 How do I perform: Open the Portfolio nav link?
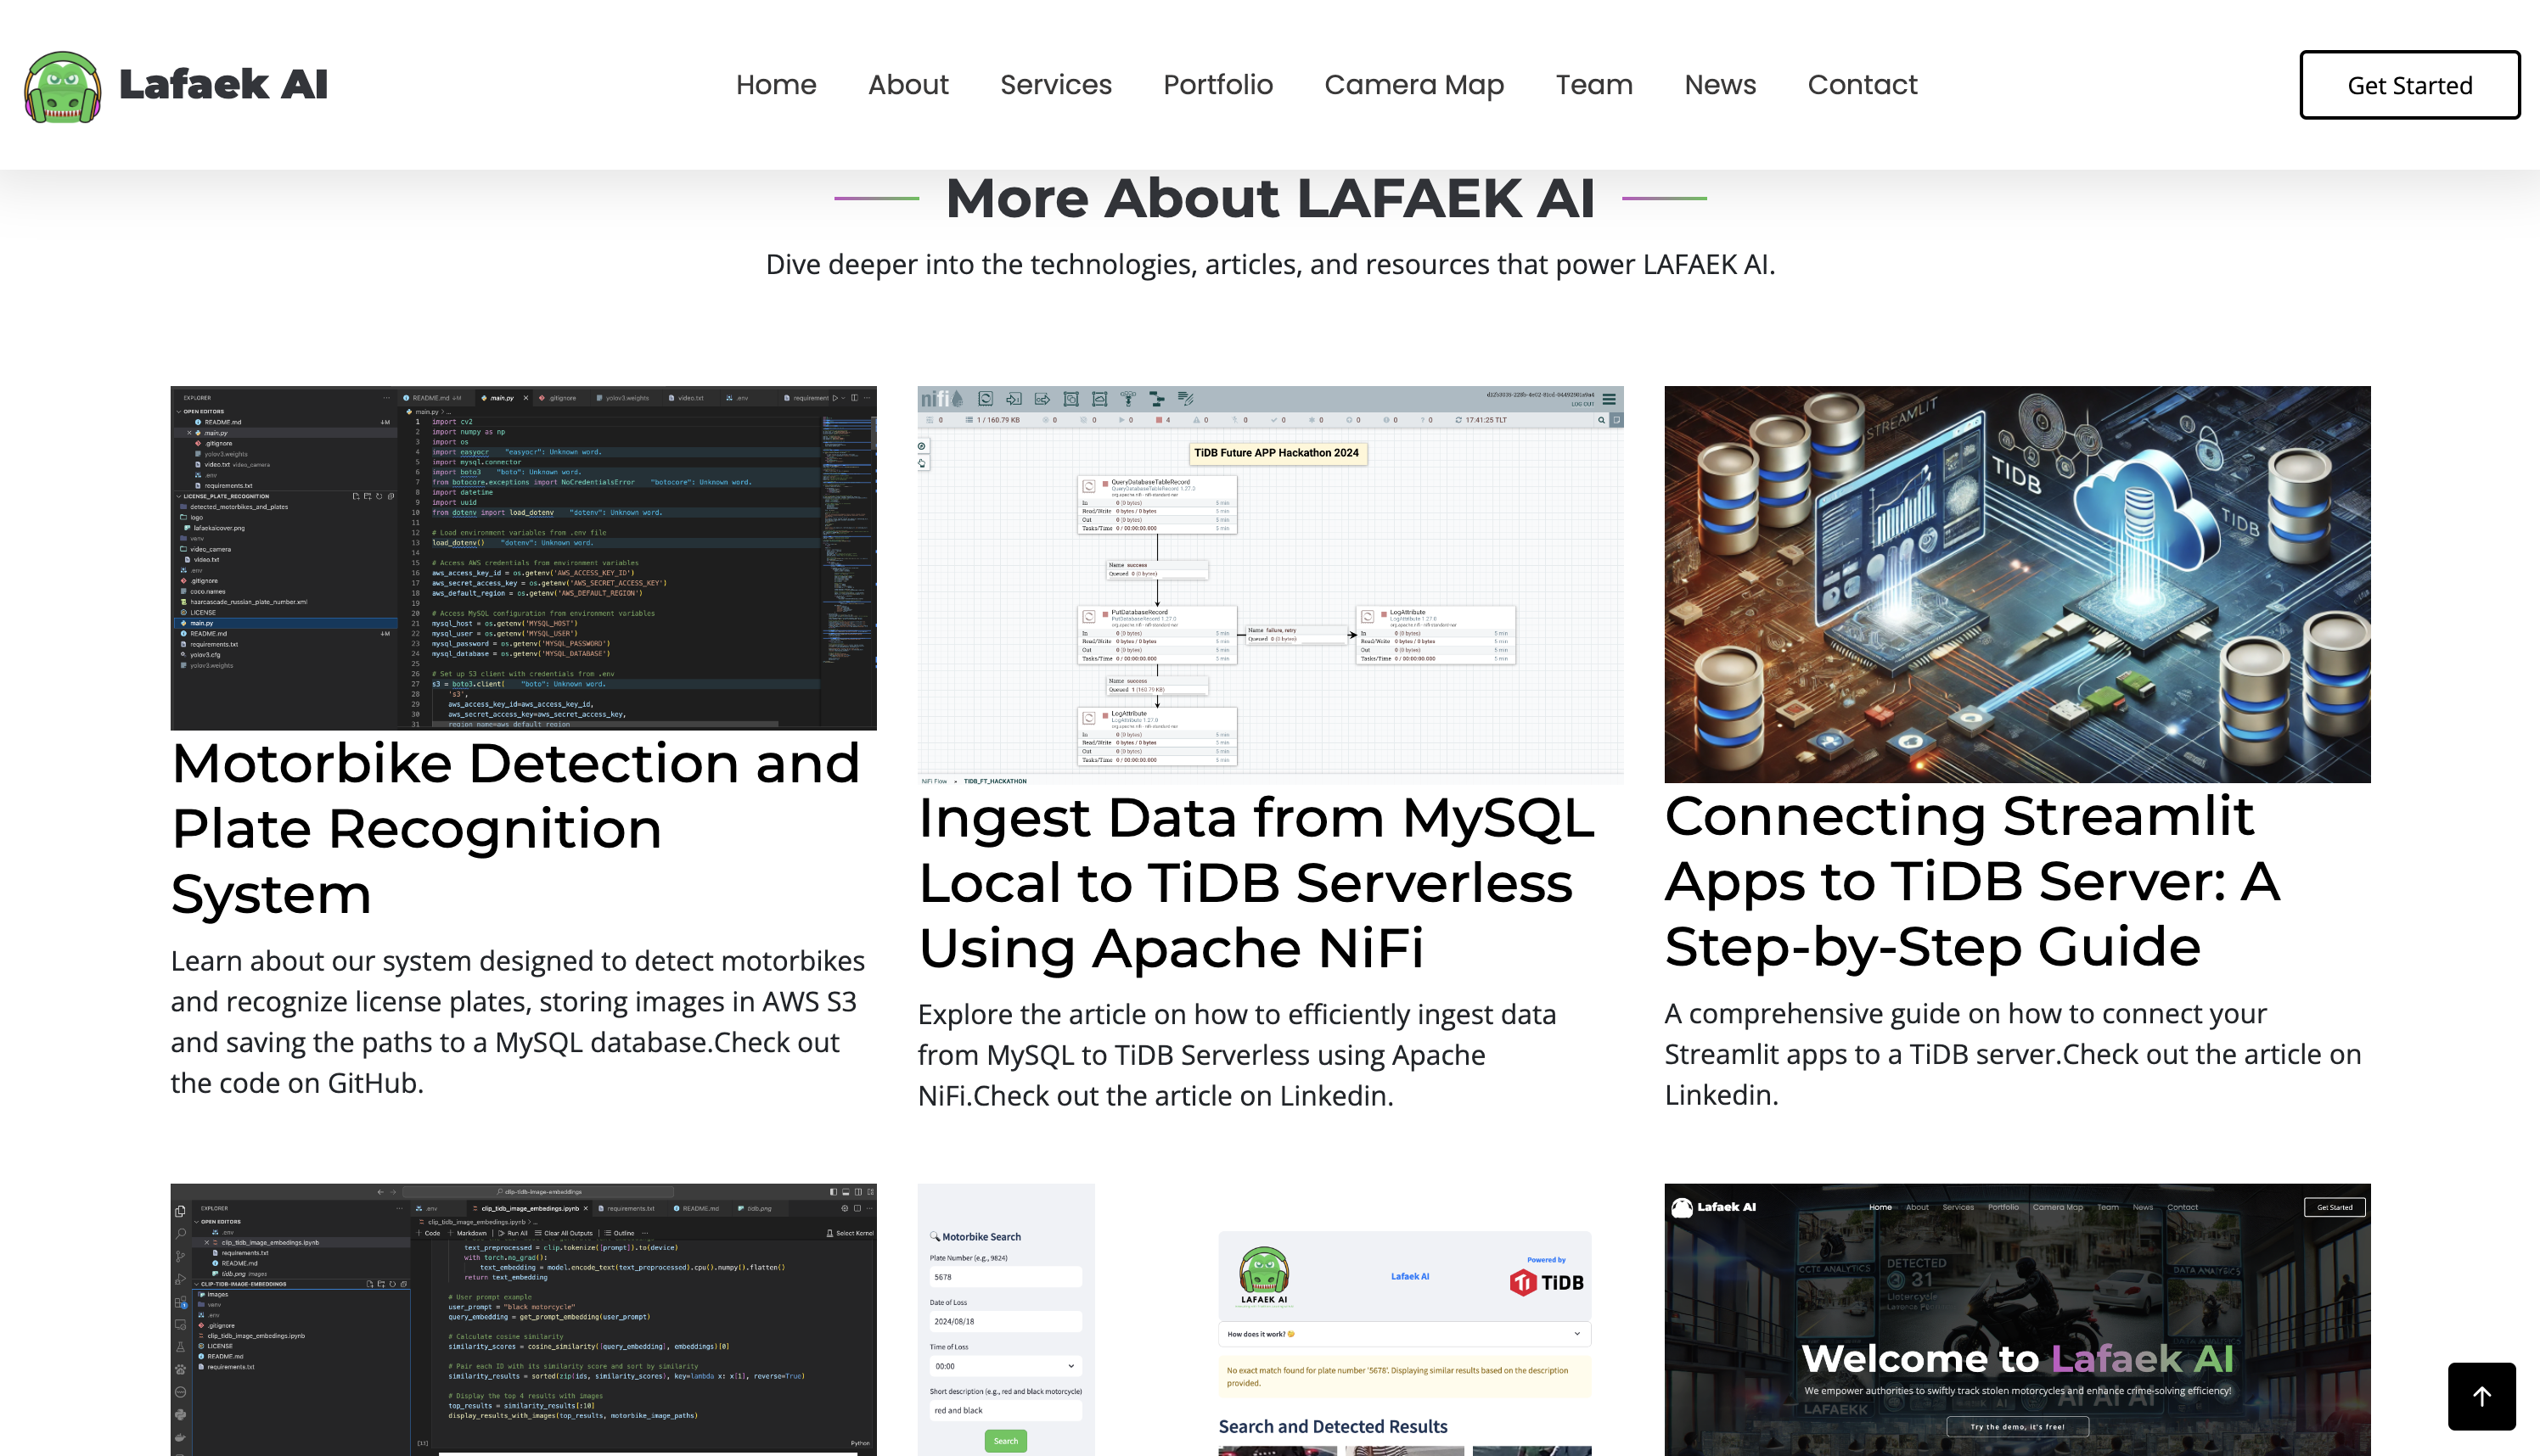(x=1217, y=85)
